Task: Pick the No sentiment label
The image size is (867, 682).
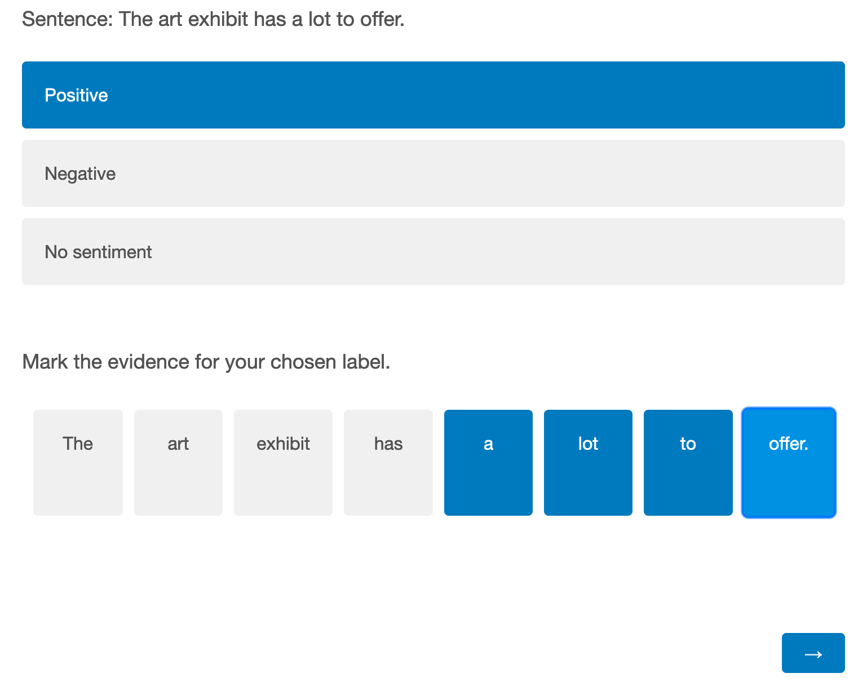Action: tap(433, 251)
